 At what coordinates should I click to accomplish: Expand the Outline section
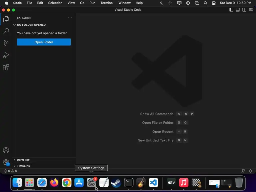point(44,160)
